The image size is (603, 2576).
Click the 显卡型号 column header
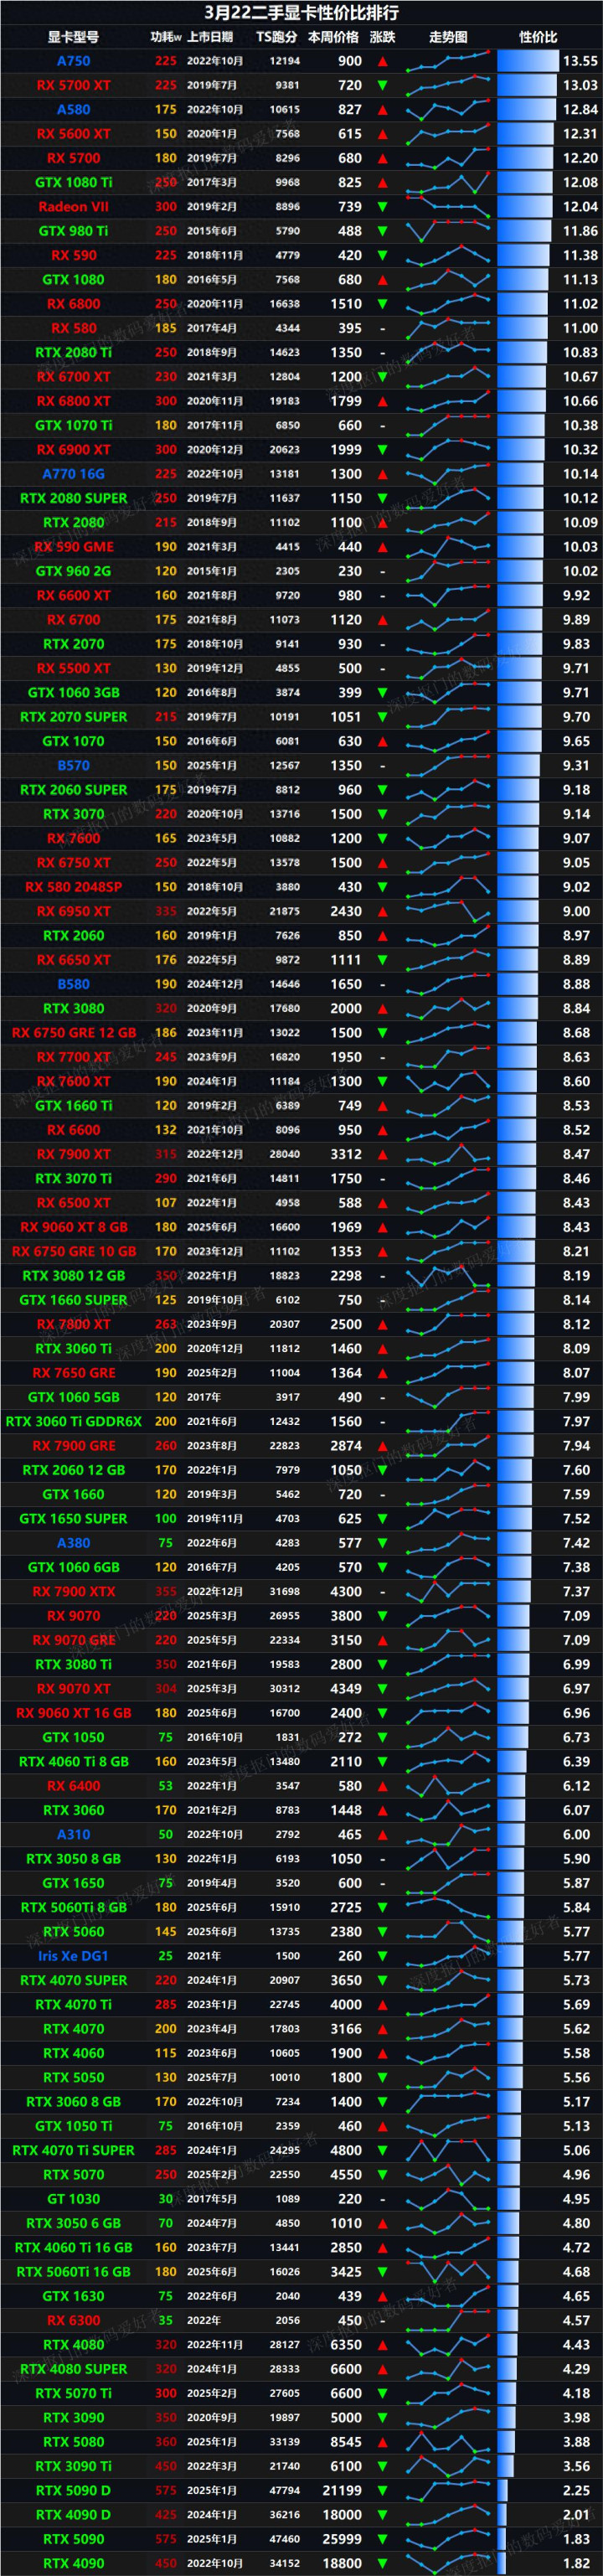point(73,37)
